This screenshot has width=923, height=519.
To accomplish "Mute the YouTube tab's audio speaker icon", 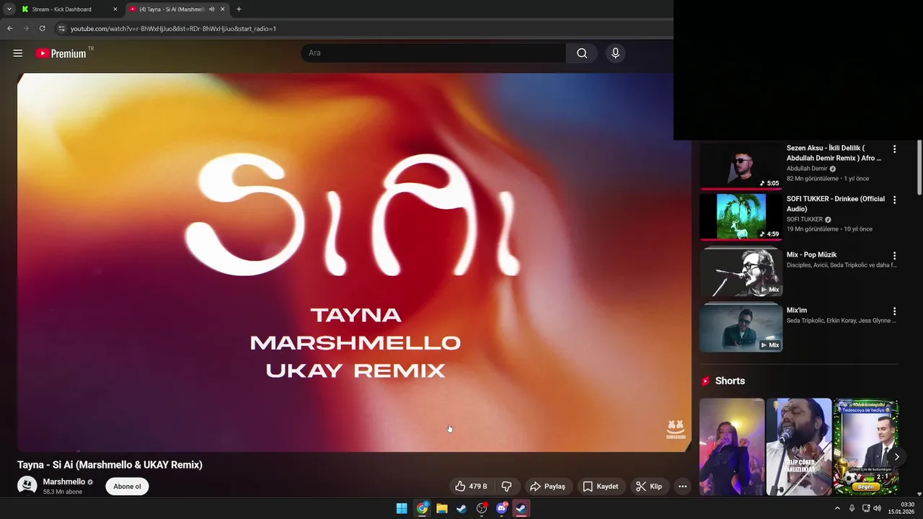I will tap(211, 9).
